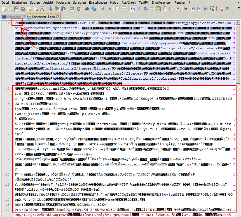
Task: Click the Close All documents icon
Action: [x=36, y=9]
